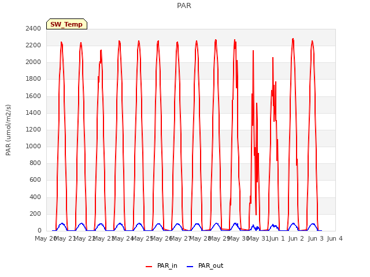Click the SW_Temp annotation label

click(66, 24)
